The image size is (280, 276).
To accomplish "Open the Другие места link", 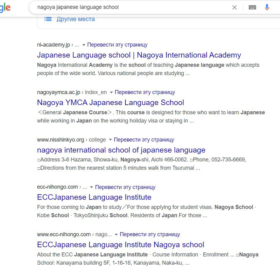I will point(76,19).
